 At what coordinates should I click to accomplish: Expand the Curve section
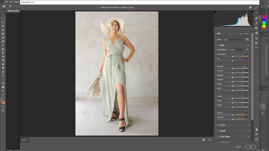(218, 125)
